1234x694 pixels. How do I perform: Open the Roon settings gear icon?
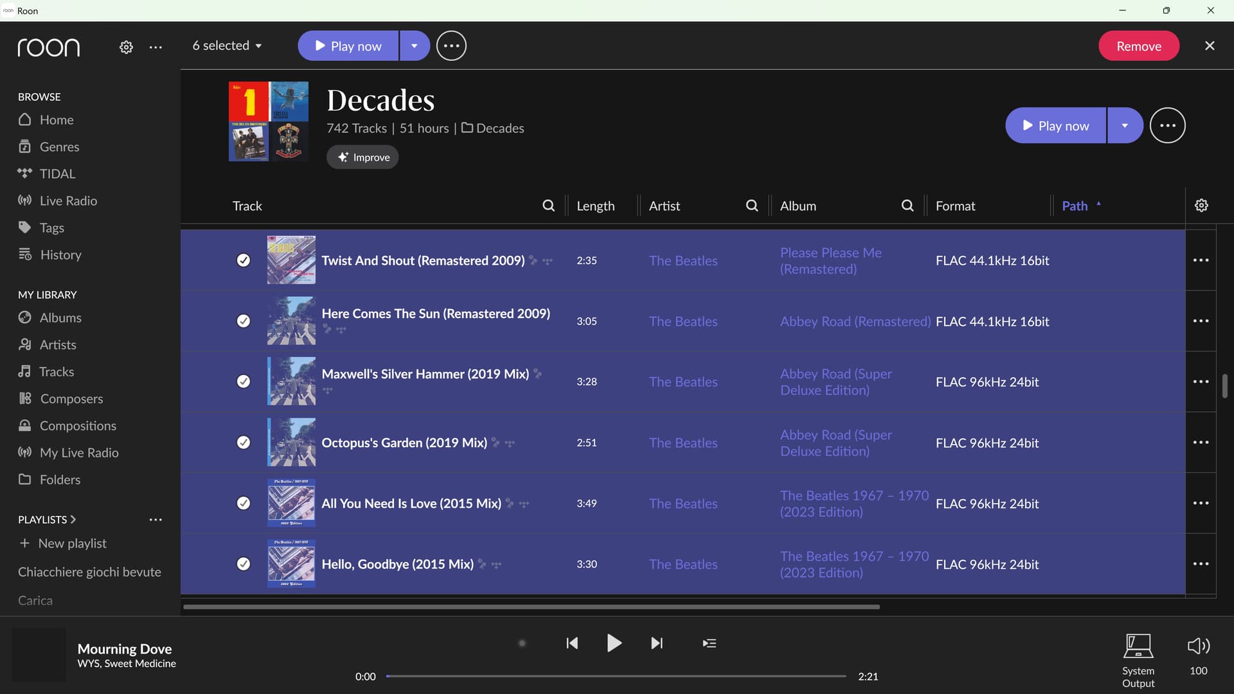pyautogui.click(x=126, y=47)
